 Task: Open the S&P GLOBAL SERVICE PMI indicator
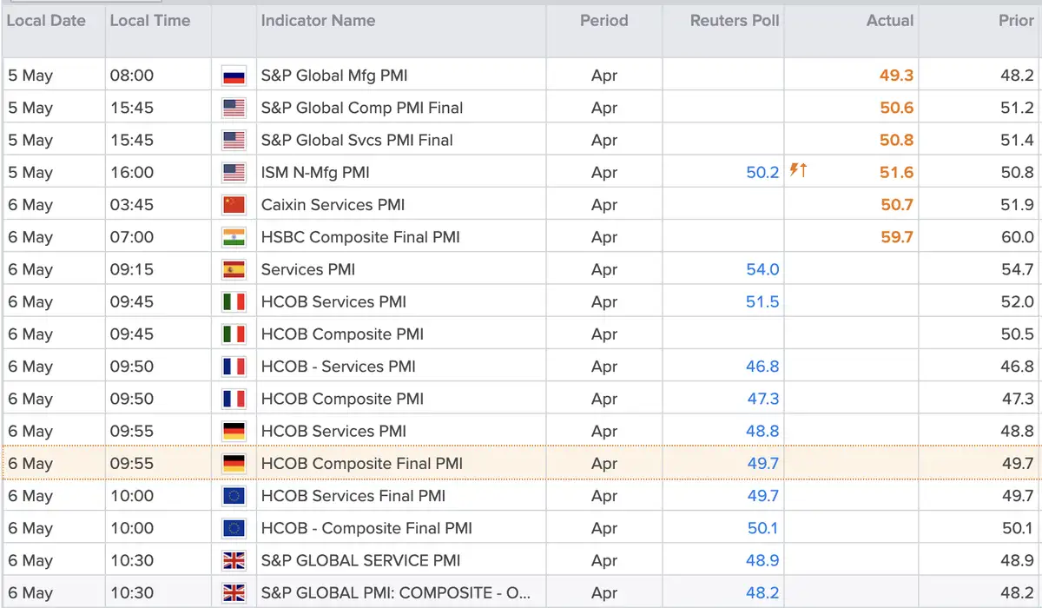click(x=361, y=561)
